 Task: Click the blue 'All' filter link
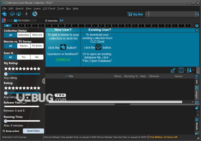61,20
